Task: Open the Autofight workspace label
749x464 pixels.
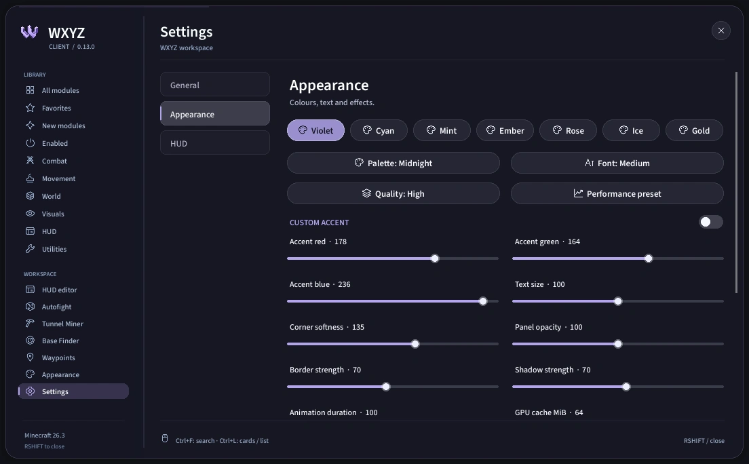Action: (56, 307)
